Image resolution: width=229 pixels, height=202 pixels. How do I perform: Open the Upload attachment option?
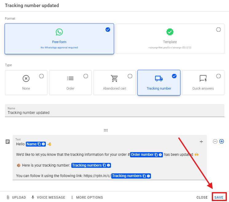pos(16,197)
